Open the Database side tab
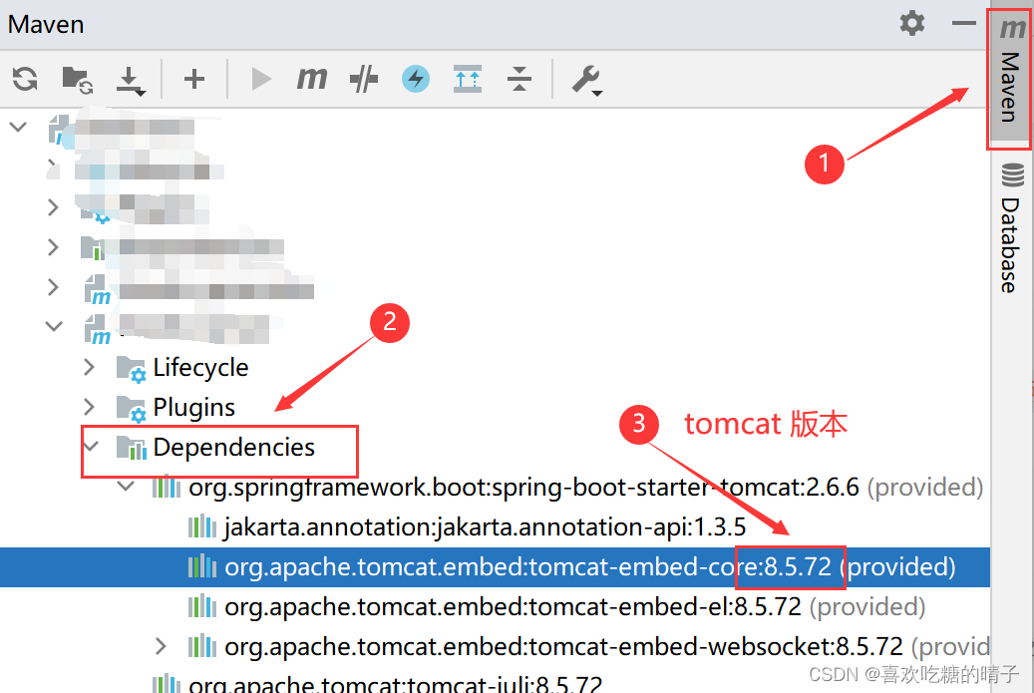Viewport: 1034px width, 693px height. click(1011, 227)
